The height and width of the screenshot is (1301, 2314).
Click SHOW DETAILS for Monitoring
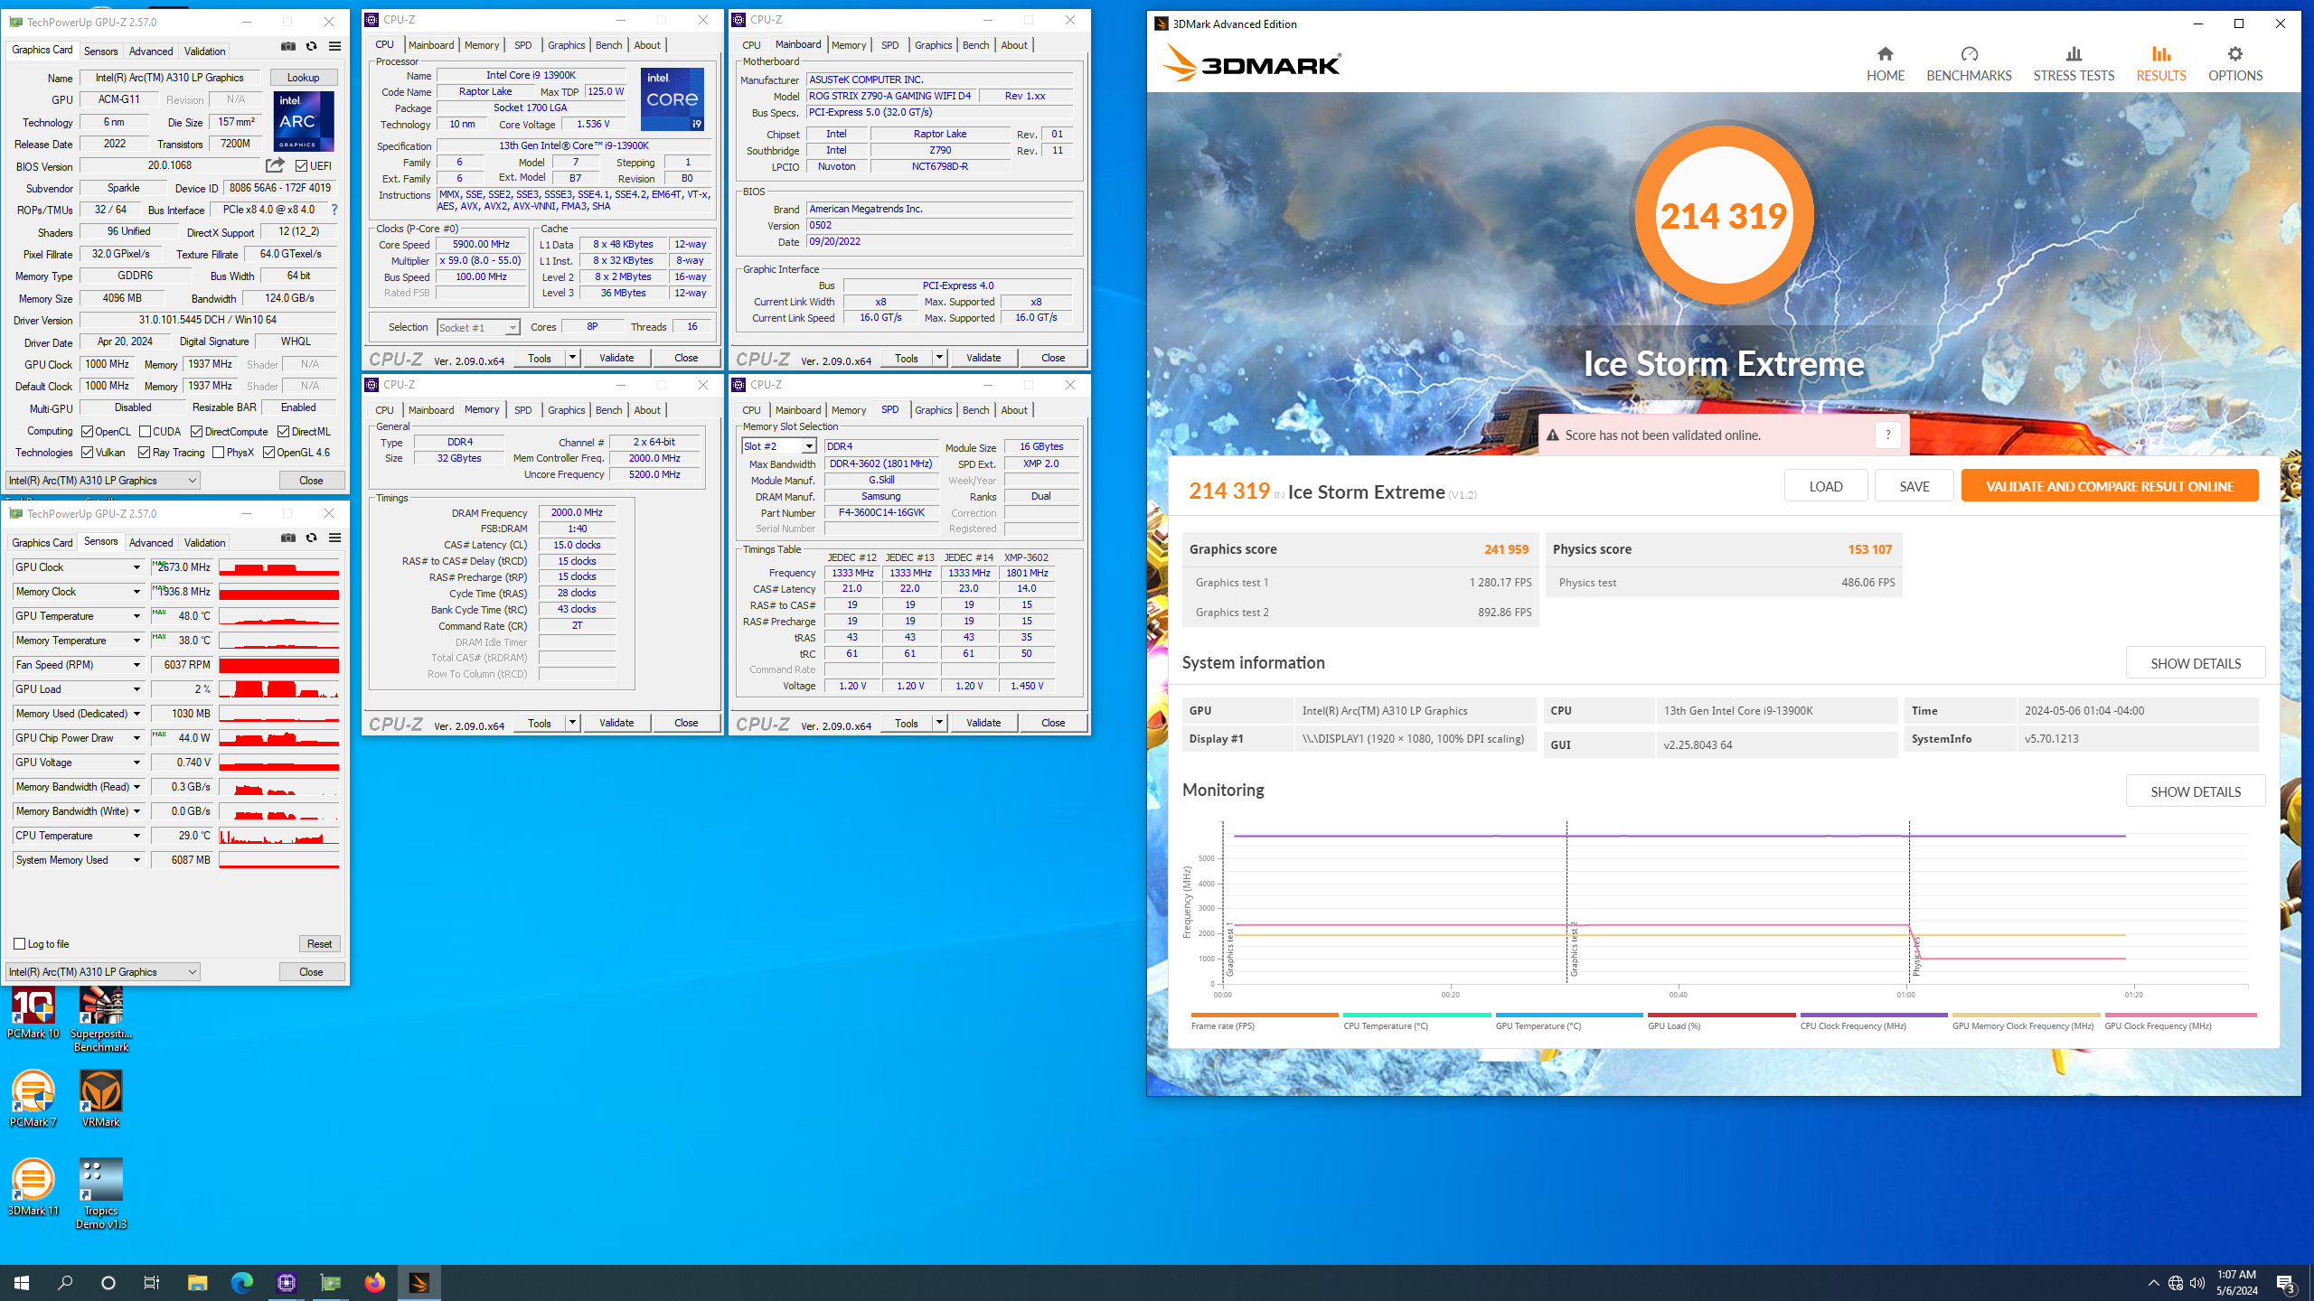point(2196,791)
